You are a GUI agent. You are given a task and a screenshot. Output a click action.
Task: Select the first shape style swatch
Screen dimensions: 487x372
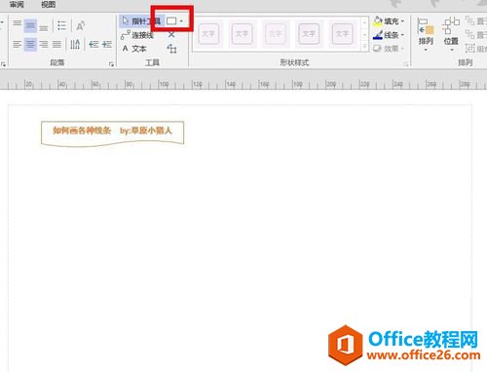pyautogui.click(x=208, y=34)
